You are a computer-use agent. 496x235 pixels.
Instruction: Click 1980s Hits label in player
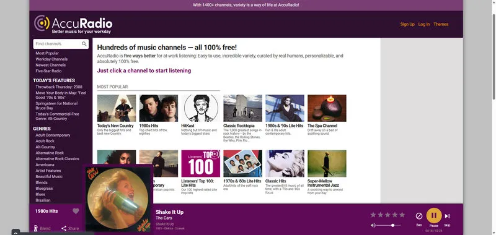[x=46, y=211]
